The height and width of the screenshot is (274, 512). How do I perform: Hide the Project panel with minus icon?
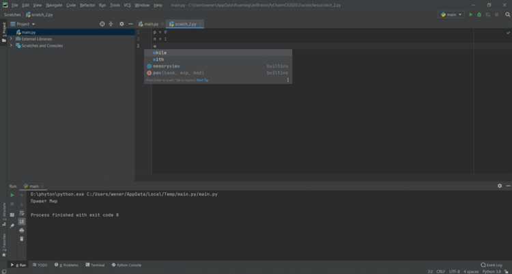tap(130, 24)
